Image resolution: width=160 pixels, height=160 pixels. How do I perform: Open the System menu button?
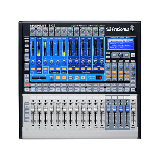pyautogui.click(x=121, y=61)
